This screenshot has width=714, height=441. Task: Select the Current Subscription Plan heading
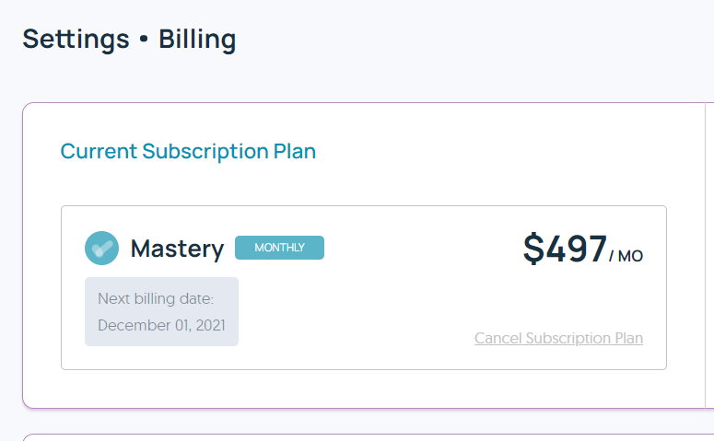[188, 151]
